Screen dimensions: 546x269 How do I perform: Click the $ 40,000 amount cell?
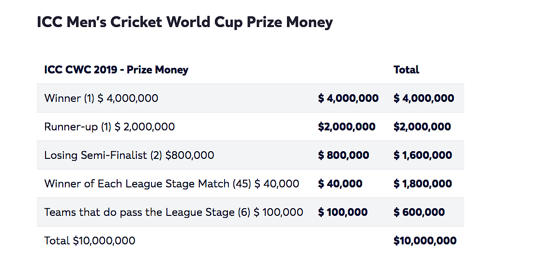(340, 184)
